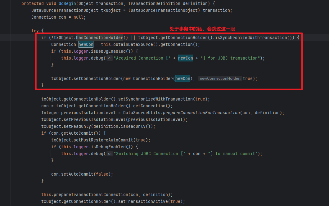Click the void keyword
Screen dimensions: 329x206
tap(51, 3)
